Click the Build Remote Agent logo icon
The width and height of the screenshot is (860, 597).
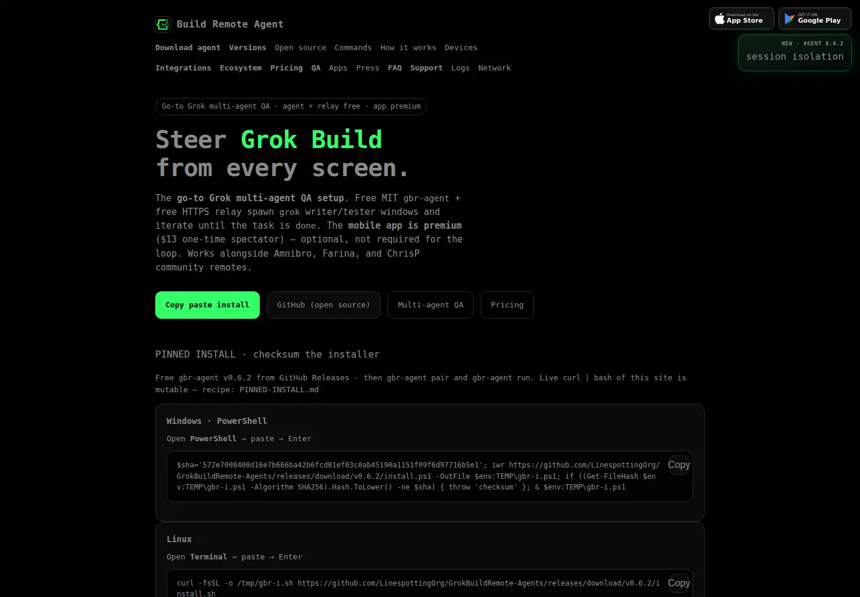(x=163, y=24)
